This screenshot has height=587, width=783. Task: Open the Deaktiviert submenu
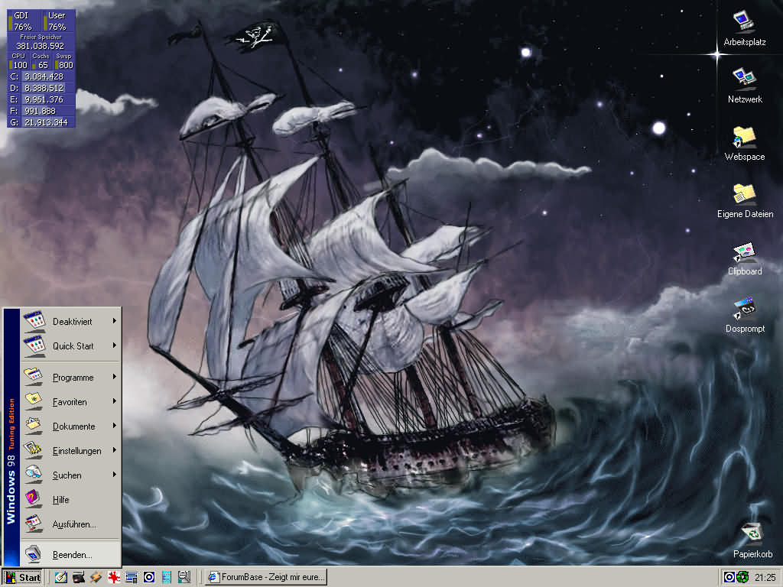[x=70, y=322]
